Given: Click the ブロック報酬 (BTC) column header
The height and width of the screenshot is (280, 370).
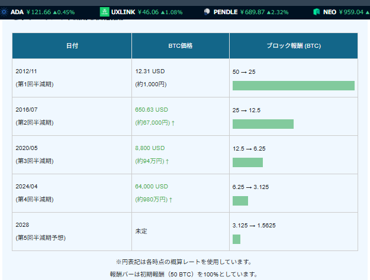Looking at the screenshot, I should point(293,45).
